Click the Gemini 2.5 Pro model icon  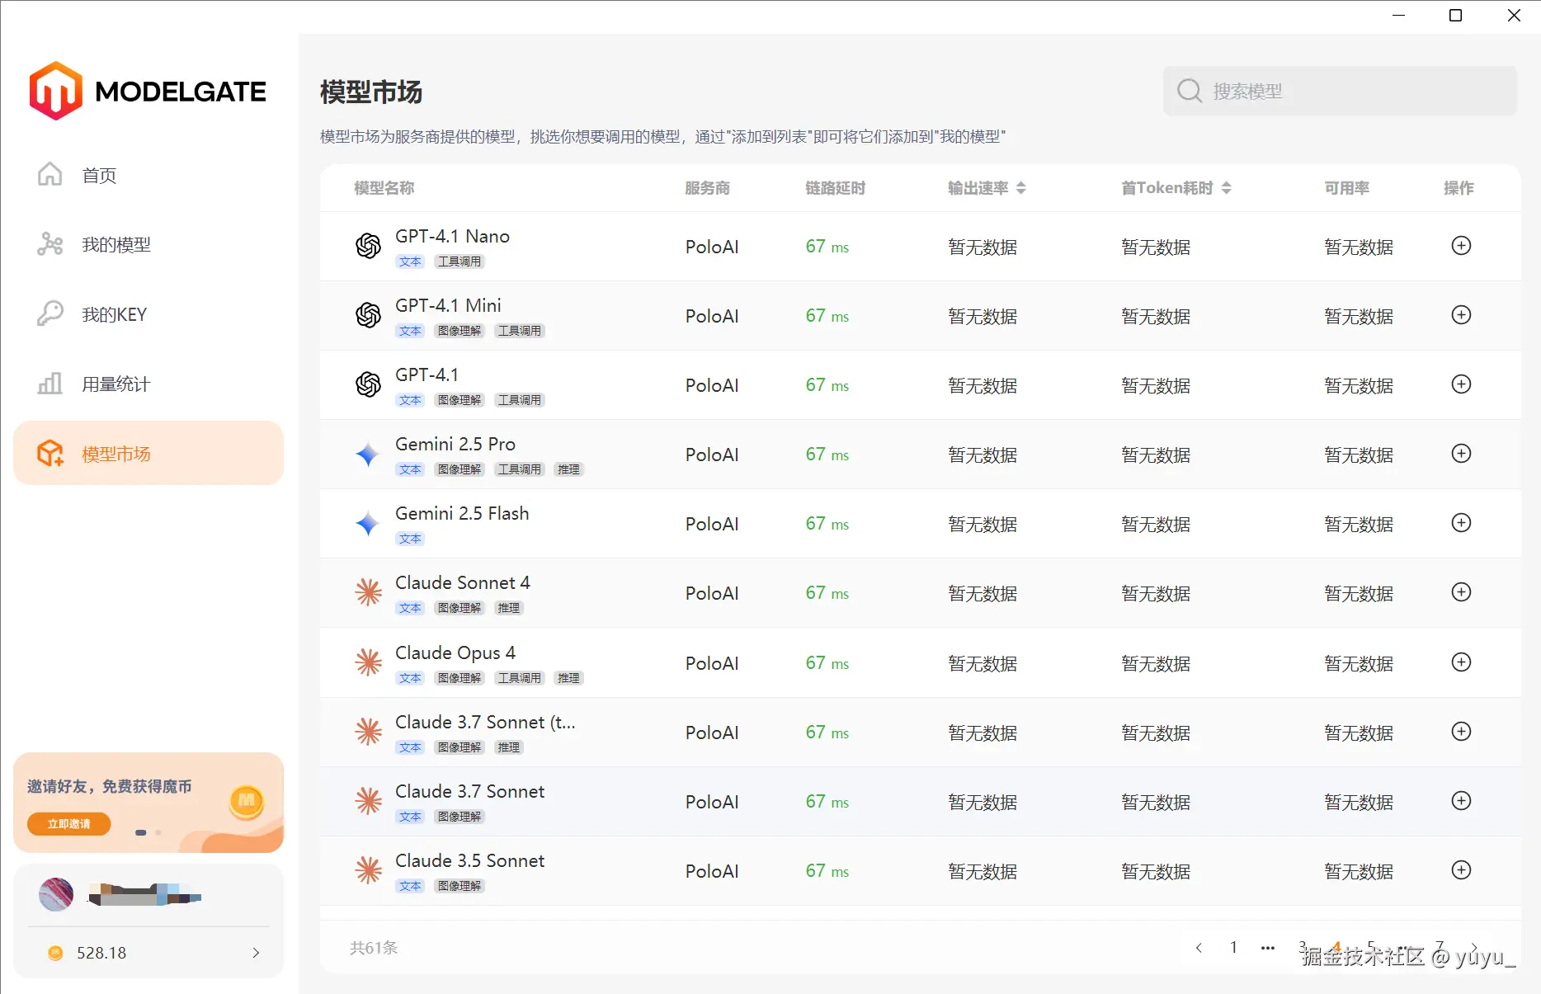tap(368, 455)
